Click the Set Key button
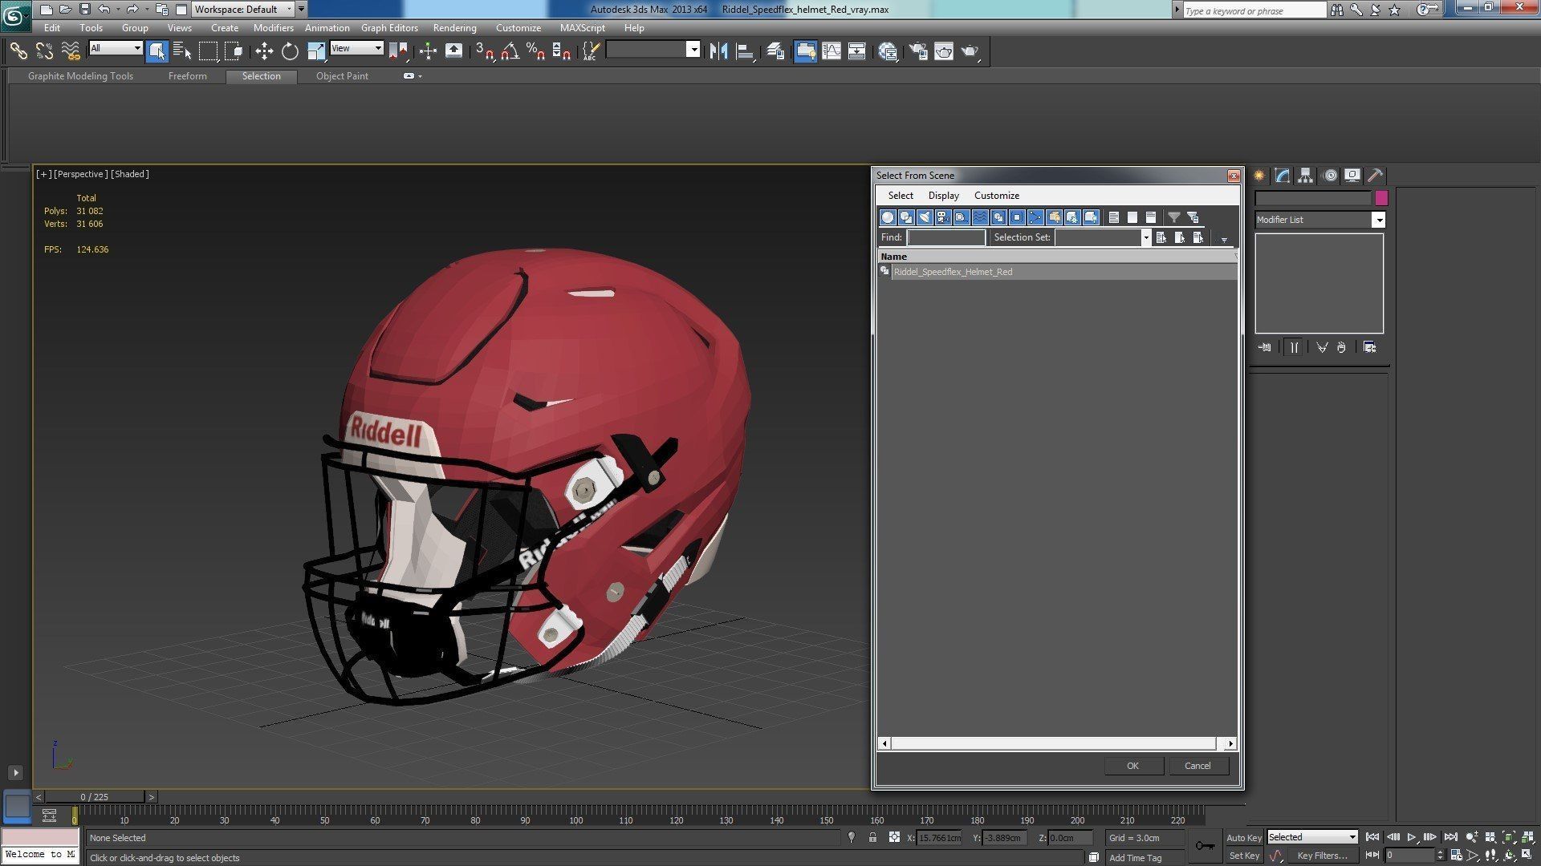The image size is (1541, 866). (x=1243, y=856)
